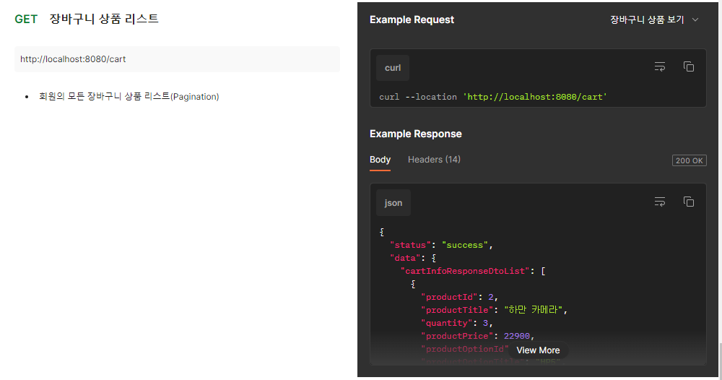Click the "cartInfoResponseDtoList" key

click(465, 271)
